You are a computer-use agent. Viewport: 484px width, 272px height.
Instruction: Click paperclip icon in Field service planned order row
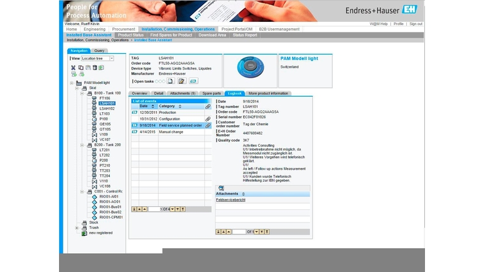tap(208, 125)
